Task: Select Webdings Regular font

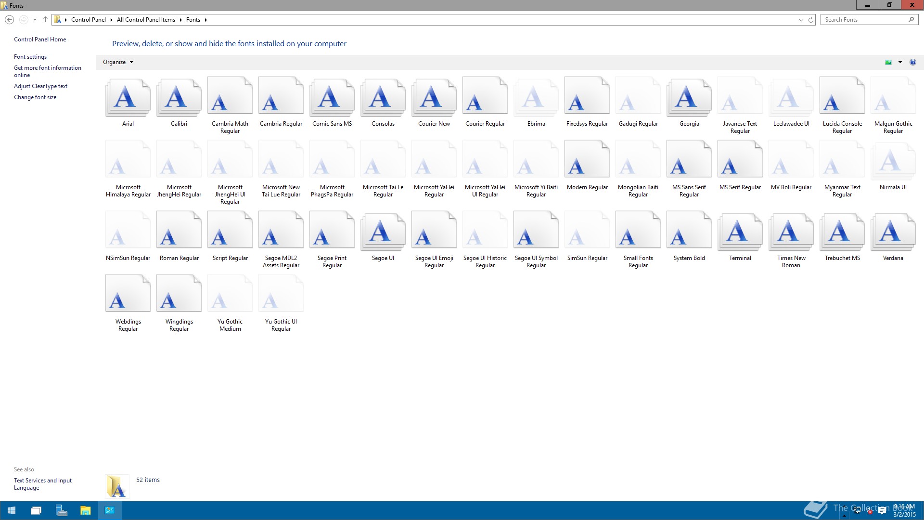Action: coord(128,294)
